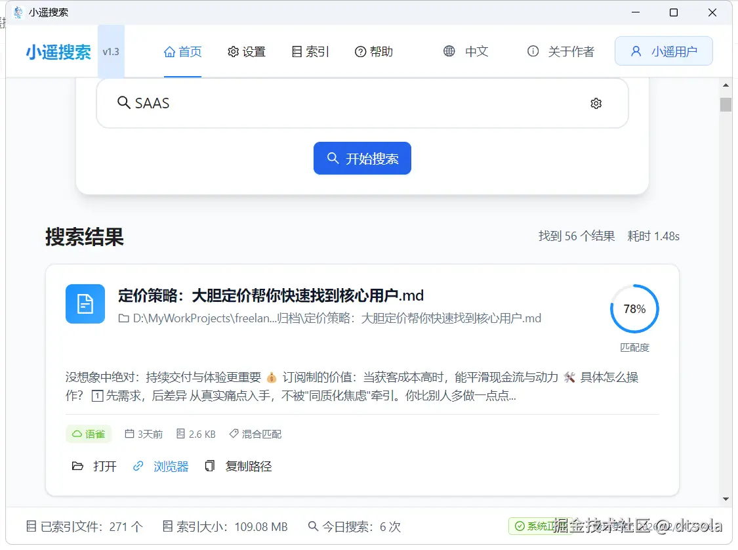This screenshot has height=550, width=738.
Task: Click the folder-open icon next to 打开
Action: (77, 466)
